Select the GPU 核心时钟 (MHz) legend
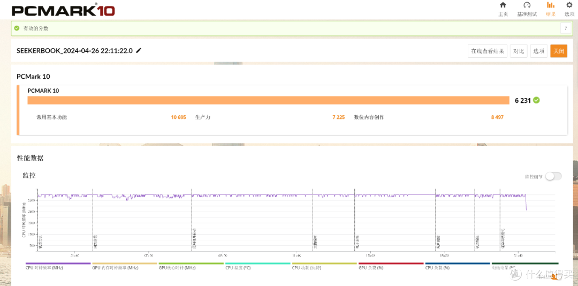The height and width of the screenshot is (286, 578). (191, 266)
